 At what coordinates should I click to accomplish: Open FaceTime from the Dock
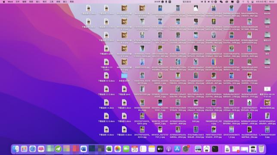(126, 149)
